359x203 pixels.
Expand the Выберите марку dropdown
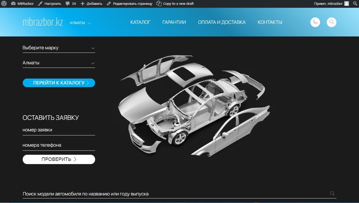click(59, 48)
